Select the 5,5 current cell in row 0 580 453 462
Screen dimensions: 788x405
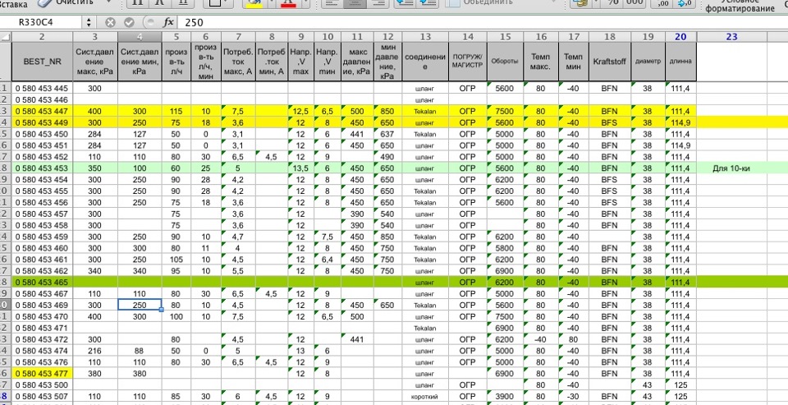point(238,270)
